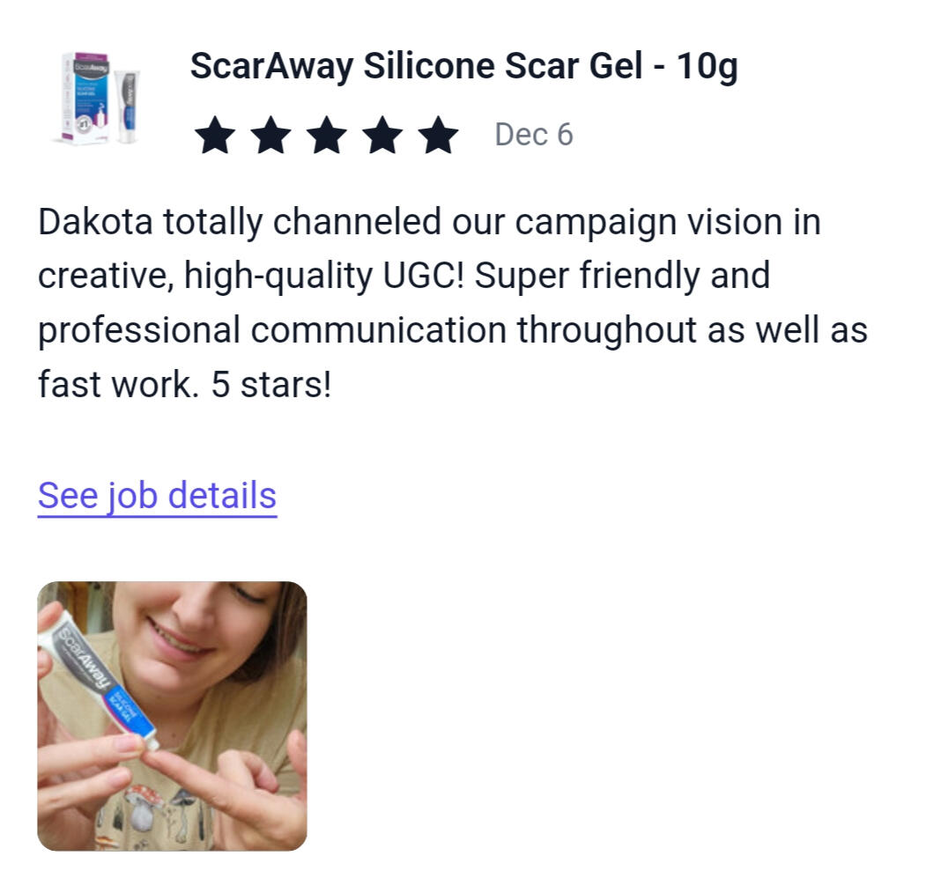The image size is (948, 878).
Task: Click the second rating star
Action: 270,136
